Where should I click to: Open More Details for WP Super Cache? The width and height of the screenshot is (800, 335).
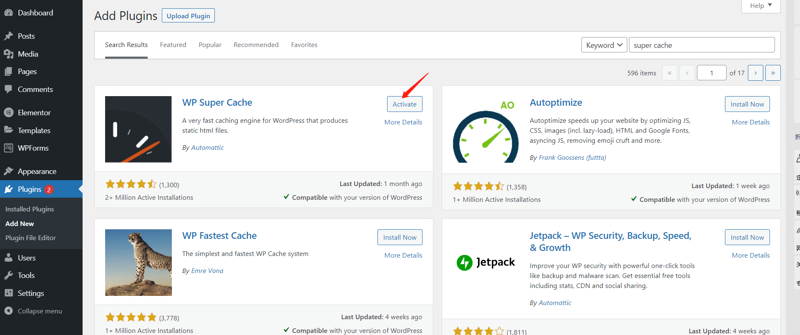point(403,122)
